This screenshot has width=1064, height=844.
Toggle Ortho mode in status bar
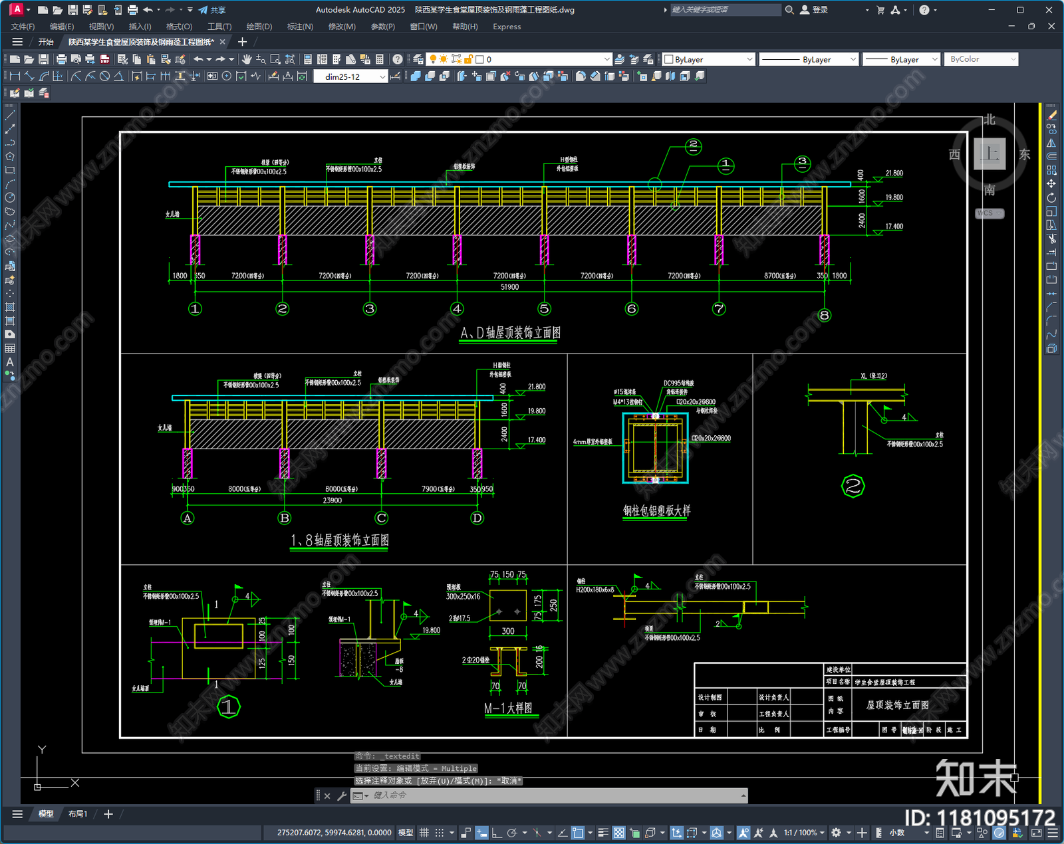pyautogui.click(x=496, y=833)
